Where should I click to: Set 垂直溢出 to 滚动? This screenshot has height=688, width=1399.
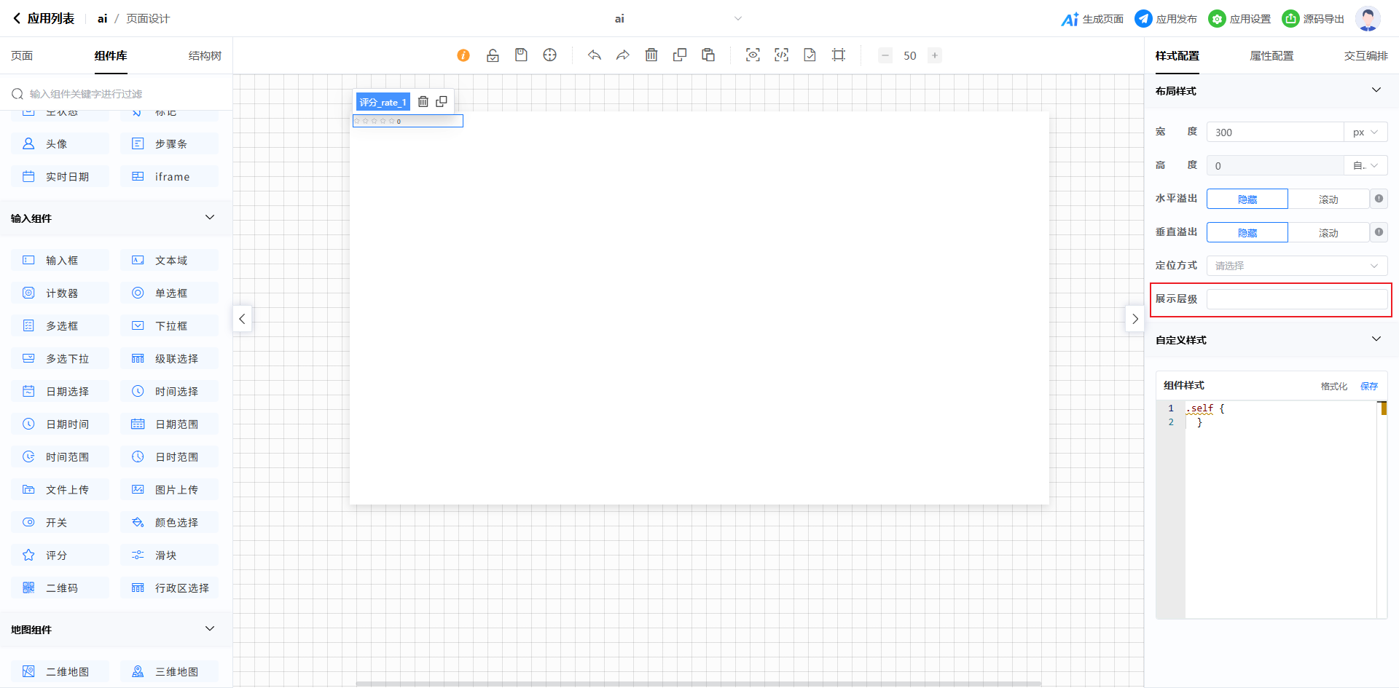[x=1328, y=233]
